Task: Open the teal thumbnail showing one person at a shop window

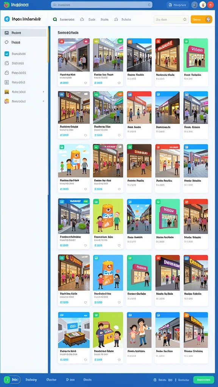Action: 139,273
